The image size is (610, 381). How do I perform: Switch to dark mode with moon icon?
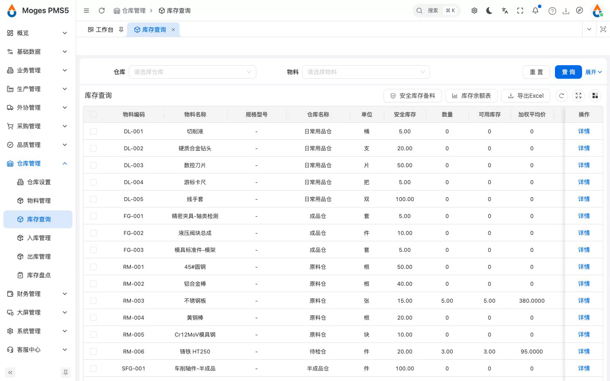[x=489, y=11]
